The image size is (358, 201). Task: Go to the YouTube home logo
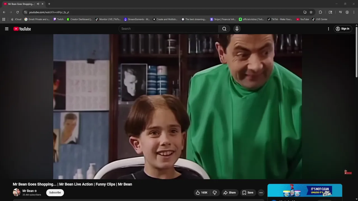(x=22, y=29)
